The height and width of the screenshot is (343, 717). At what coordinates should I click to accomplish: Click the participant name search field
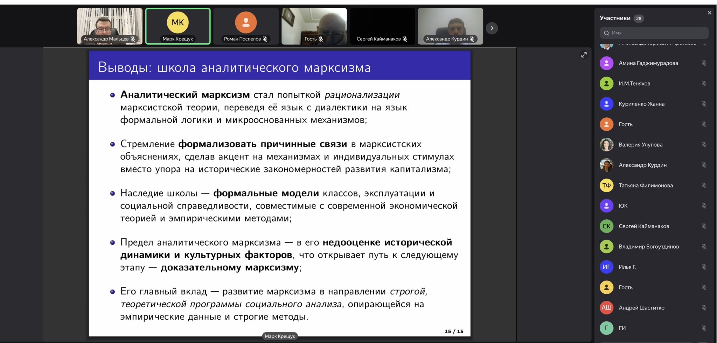pyautogui.click(x=654, y=33)
